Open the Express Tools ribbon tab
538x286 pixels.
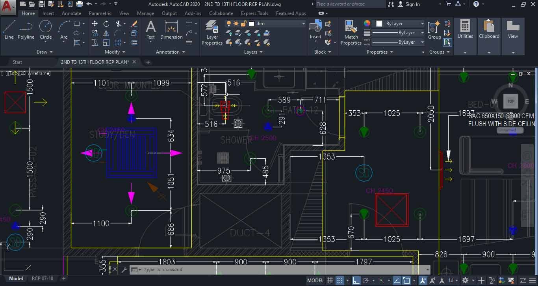click(254, 13)
